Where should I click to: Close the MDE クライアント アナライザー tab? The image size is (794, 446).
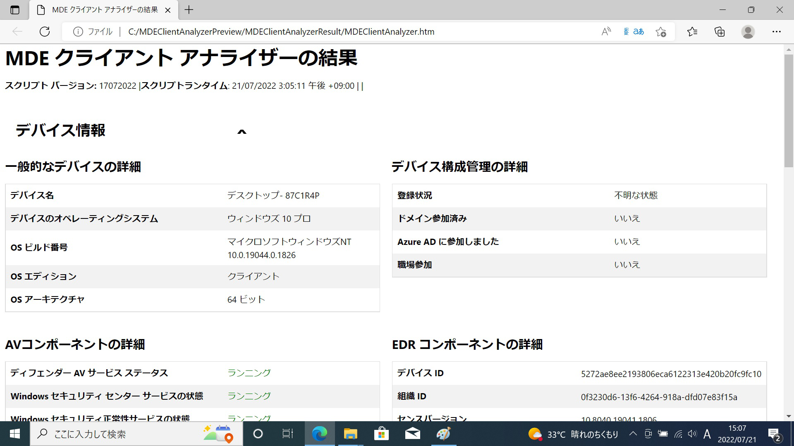(x=168, y=10)
